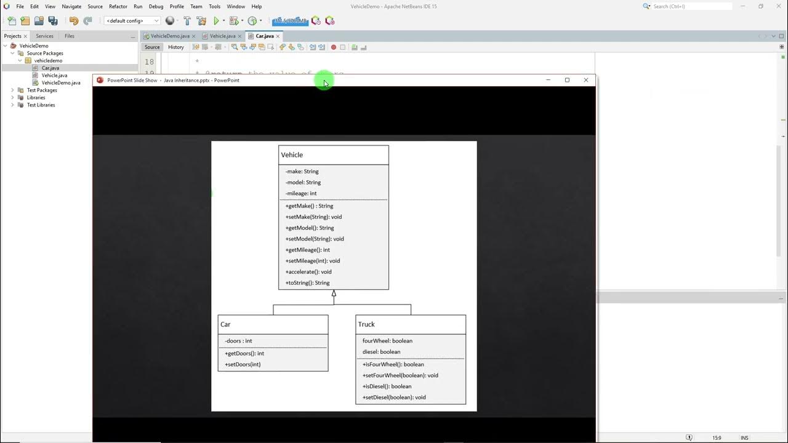Viewport: 788px width, 443px height.
Task: Switch to the Vehicle.java editor tab
Action: [222, 36]
